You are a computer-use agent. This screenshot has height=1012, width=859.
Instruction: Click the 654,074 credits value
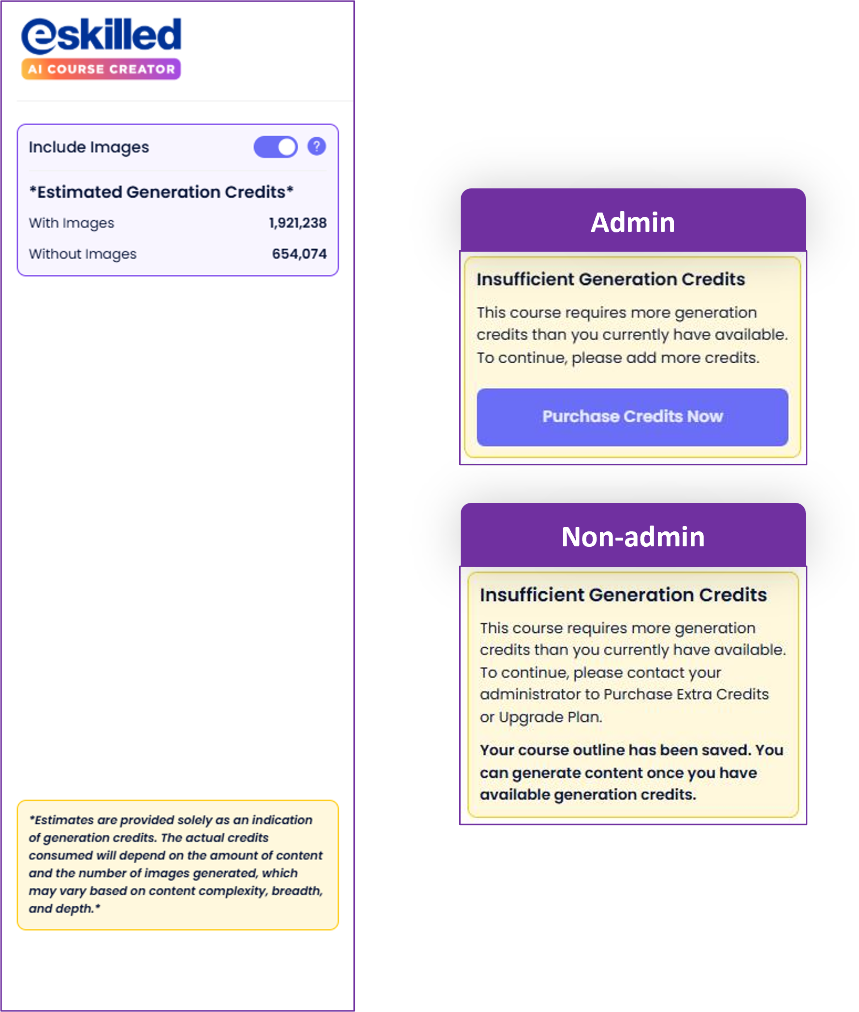tap(300, 254)
